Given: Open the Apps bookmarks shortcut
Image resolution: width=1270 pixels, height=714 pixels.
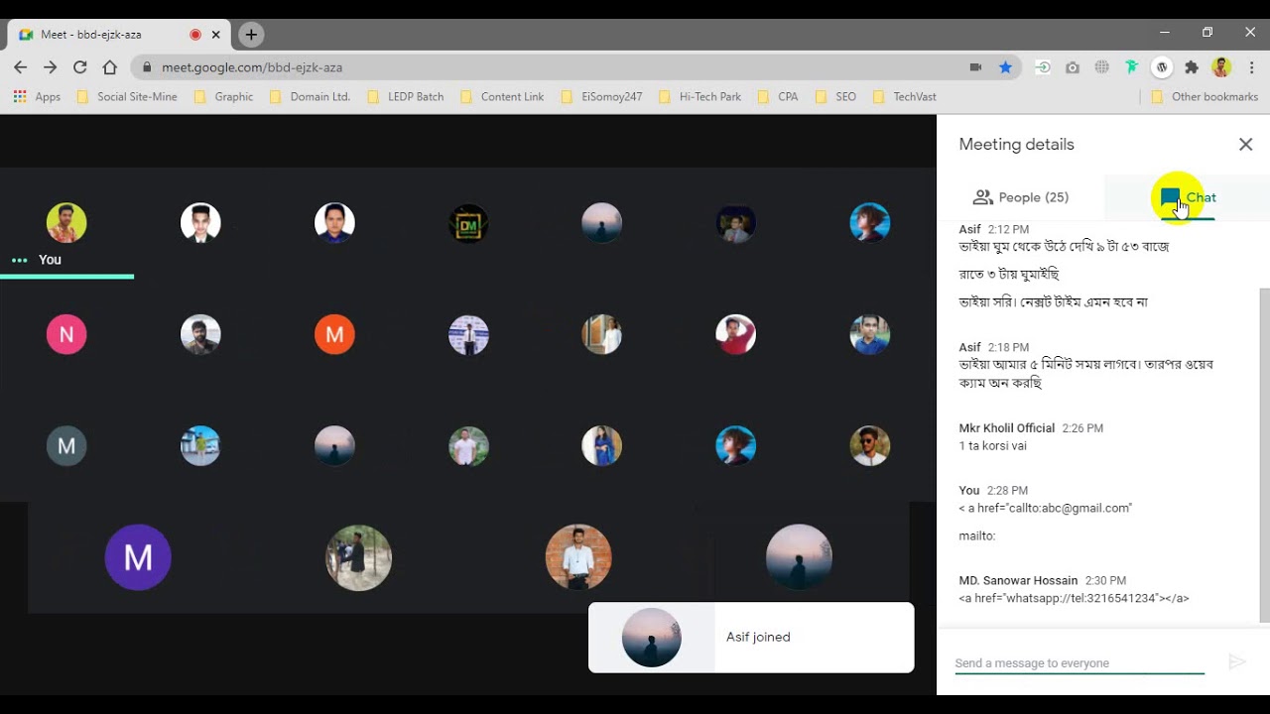Looking at the screenshot, I should (37, 97).
